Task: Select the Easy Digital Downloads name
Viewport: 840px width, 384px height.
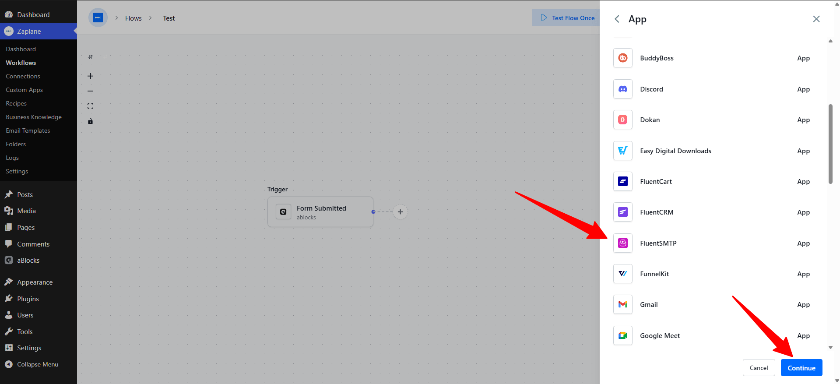Action: coord(675,151)
